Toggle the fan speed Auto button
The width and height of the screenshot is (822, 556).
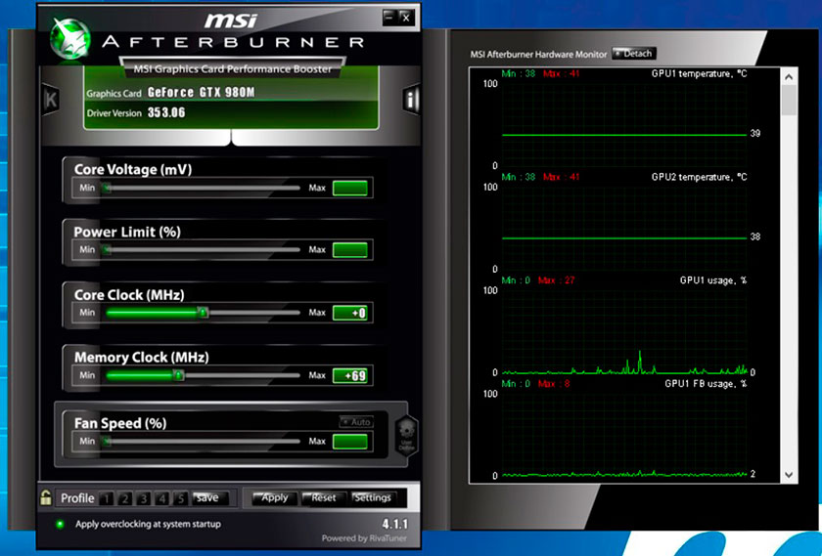tap(356, 422)
